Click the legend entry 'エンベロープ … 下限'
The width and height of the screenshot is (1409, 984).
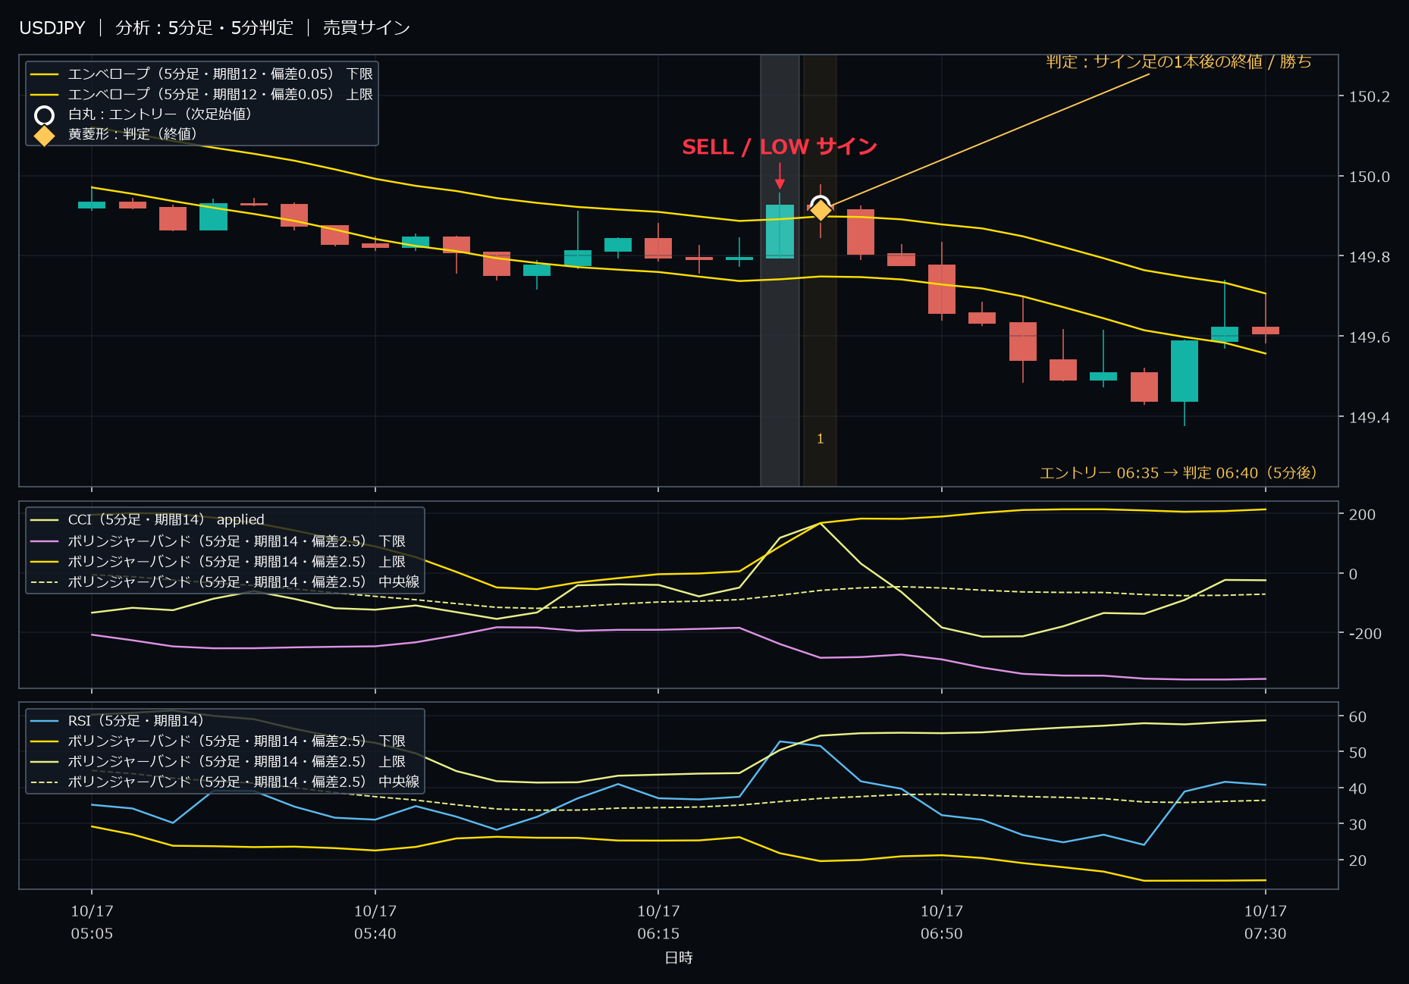tap(202, 74)
